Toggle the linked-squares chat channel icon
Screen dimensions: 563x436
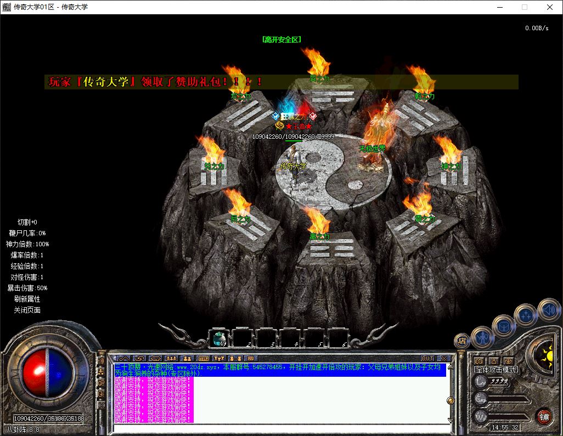point(101,383)
